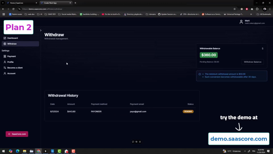The image size is (273, 154).
Task: Select the 8/1/2024 date cell
Action: 54,111
